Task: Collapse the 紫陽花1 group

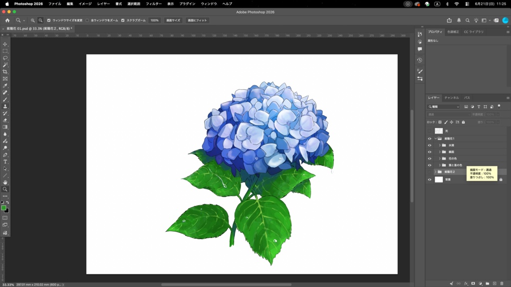Action: (x=435, y=139)
